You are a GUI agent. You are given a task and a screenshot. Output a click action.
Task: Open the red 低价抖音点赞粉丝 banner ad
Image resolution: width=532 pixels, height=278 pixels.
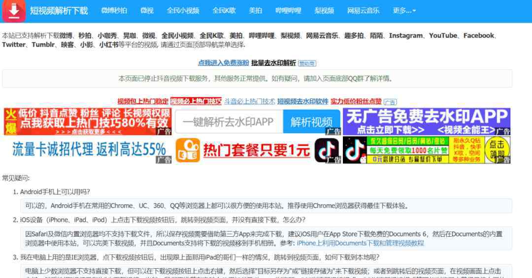(88, 121)
